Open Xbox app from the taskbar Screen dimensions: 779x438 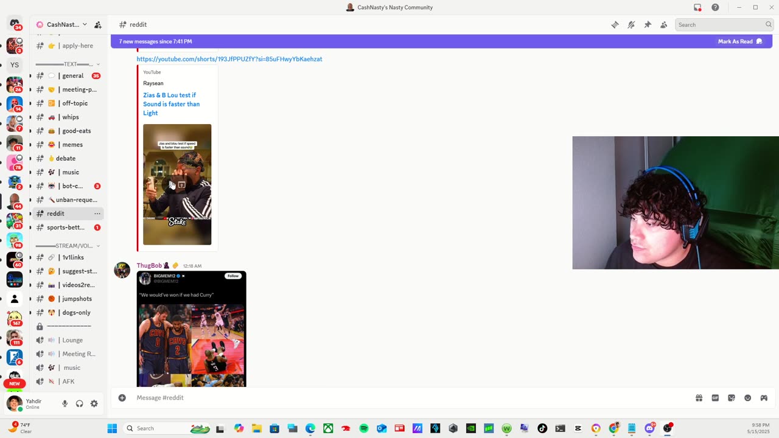(328, 428)
